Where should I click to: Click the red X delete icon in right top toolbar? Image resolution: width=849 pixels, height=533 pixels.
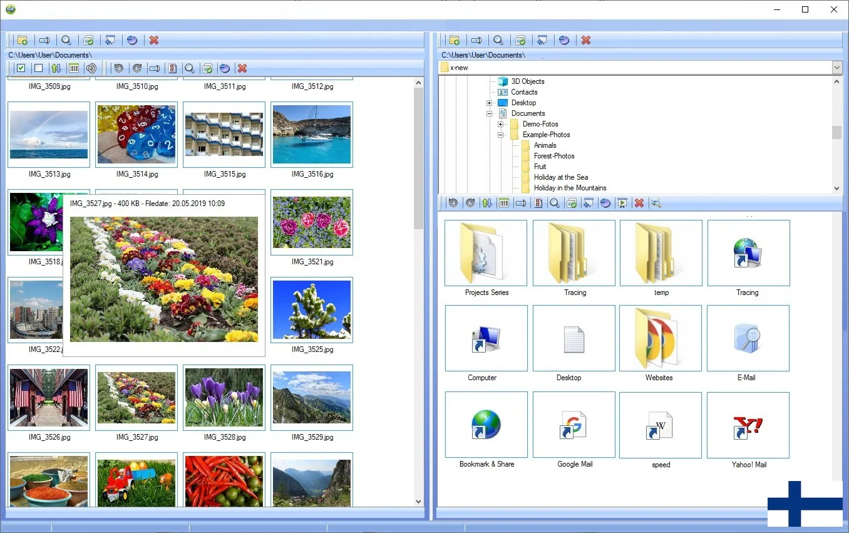click(x=586, y=40)
